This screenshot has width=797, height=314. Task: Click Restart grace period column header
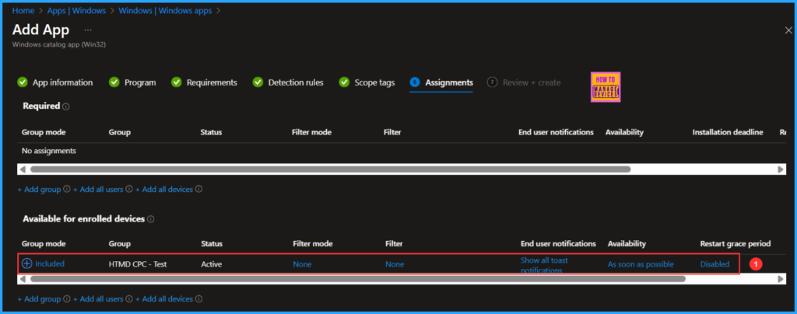735,244
